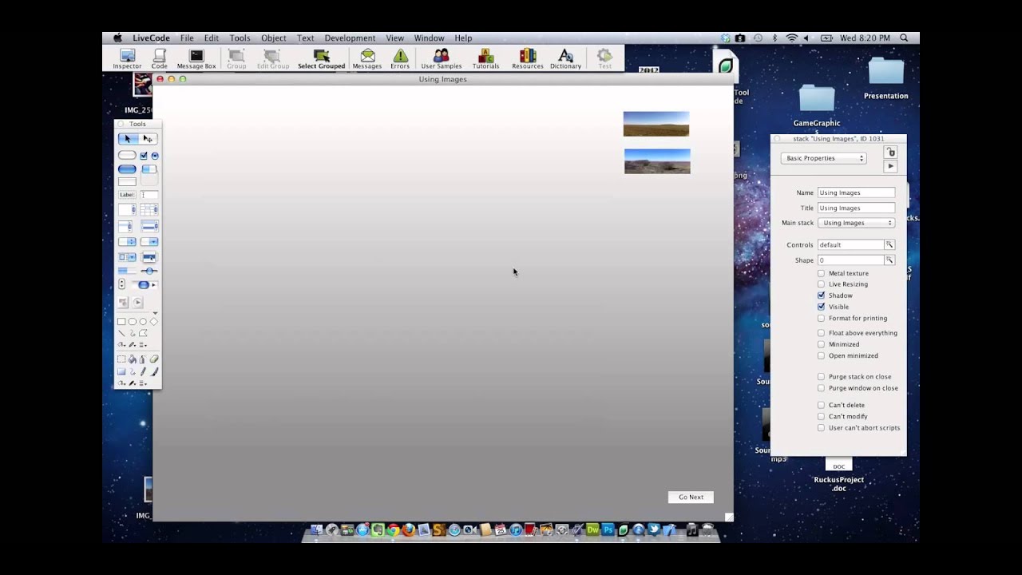This screenshot has width=1022, height=575.
Task: Uncheck the Shadow checkbox
Action: [x=821, y=295]
